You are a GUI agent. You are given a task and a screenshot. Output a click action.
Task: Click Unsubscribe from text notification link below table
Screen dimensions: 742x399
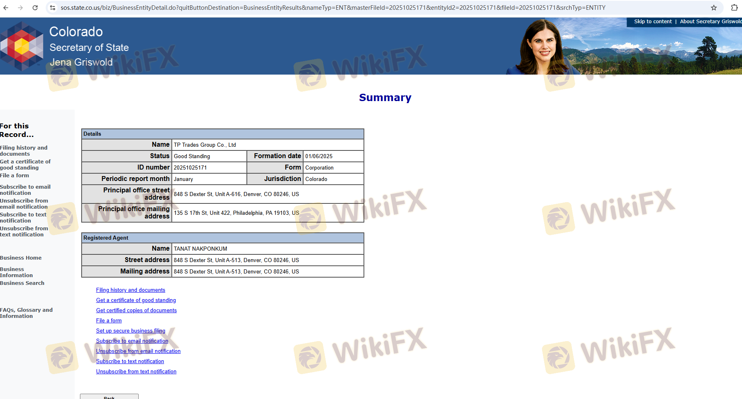click(136, 372)
